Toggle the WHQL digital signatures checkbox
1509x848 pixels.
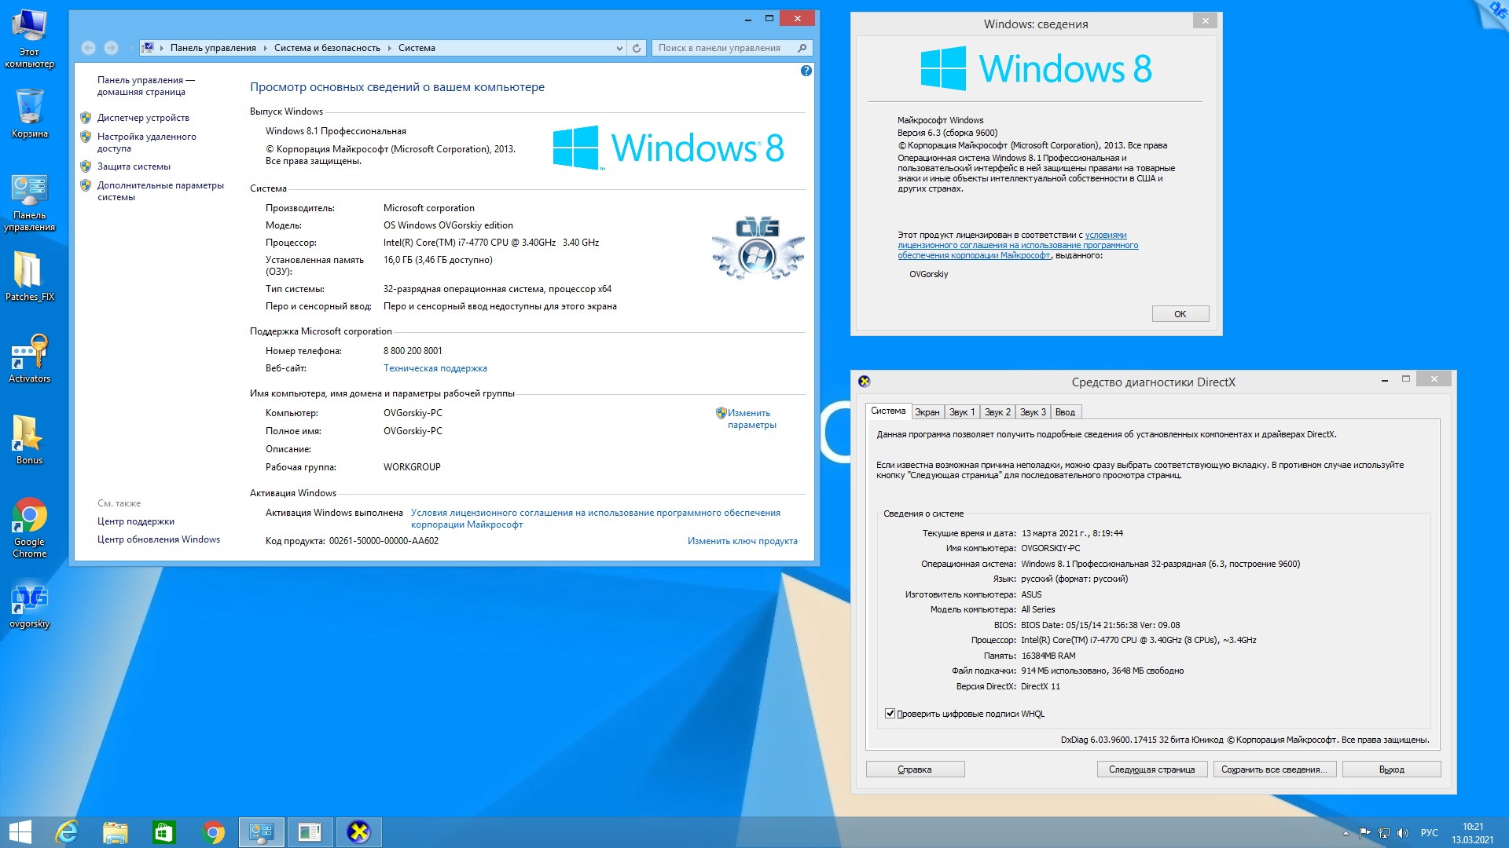point(890,714)
